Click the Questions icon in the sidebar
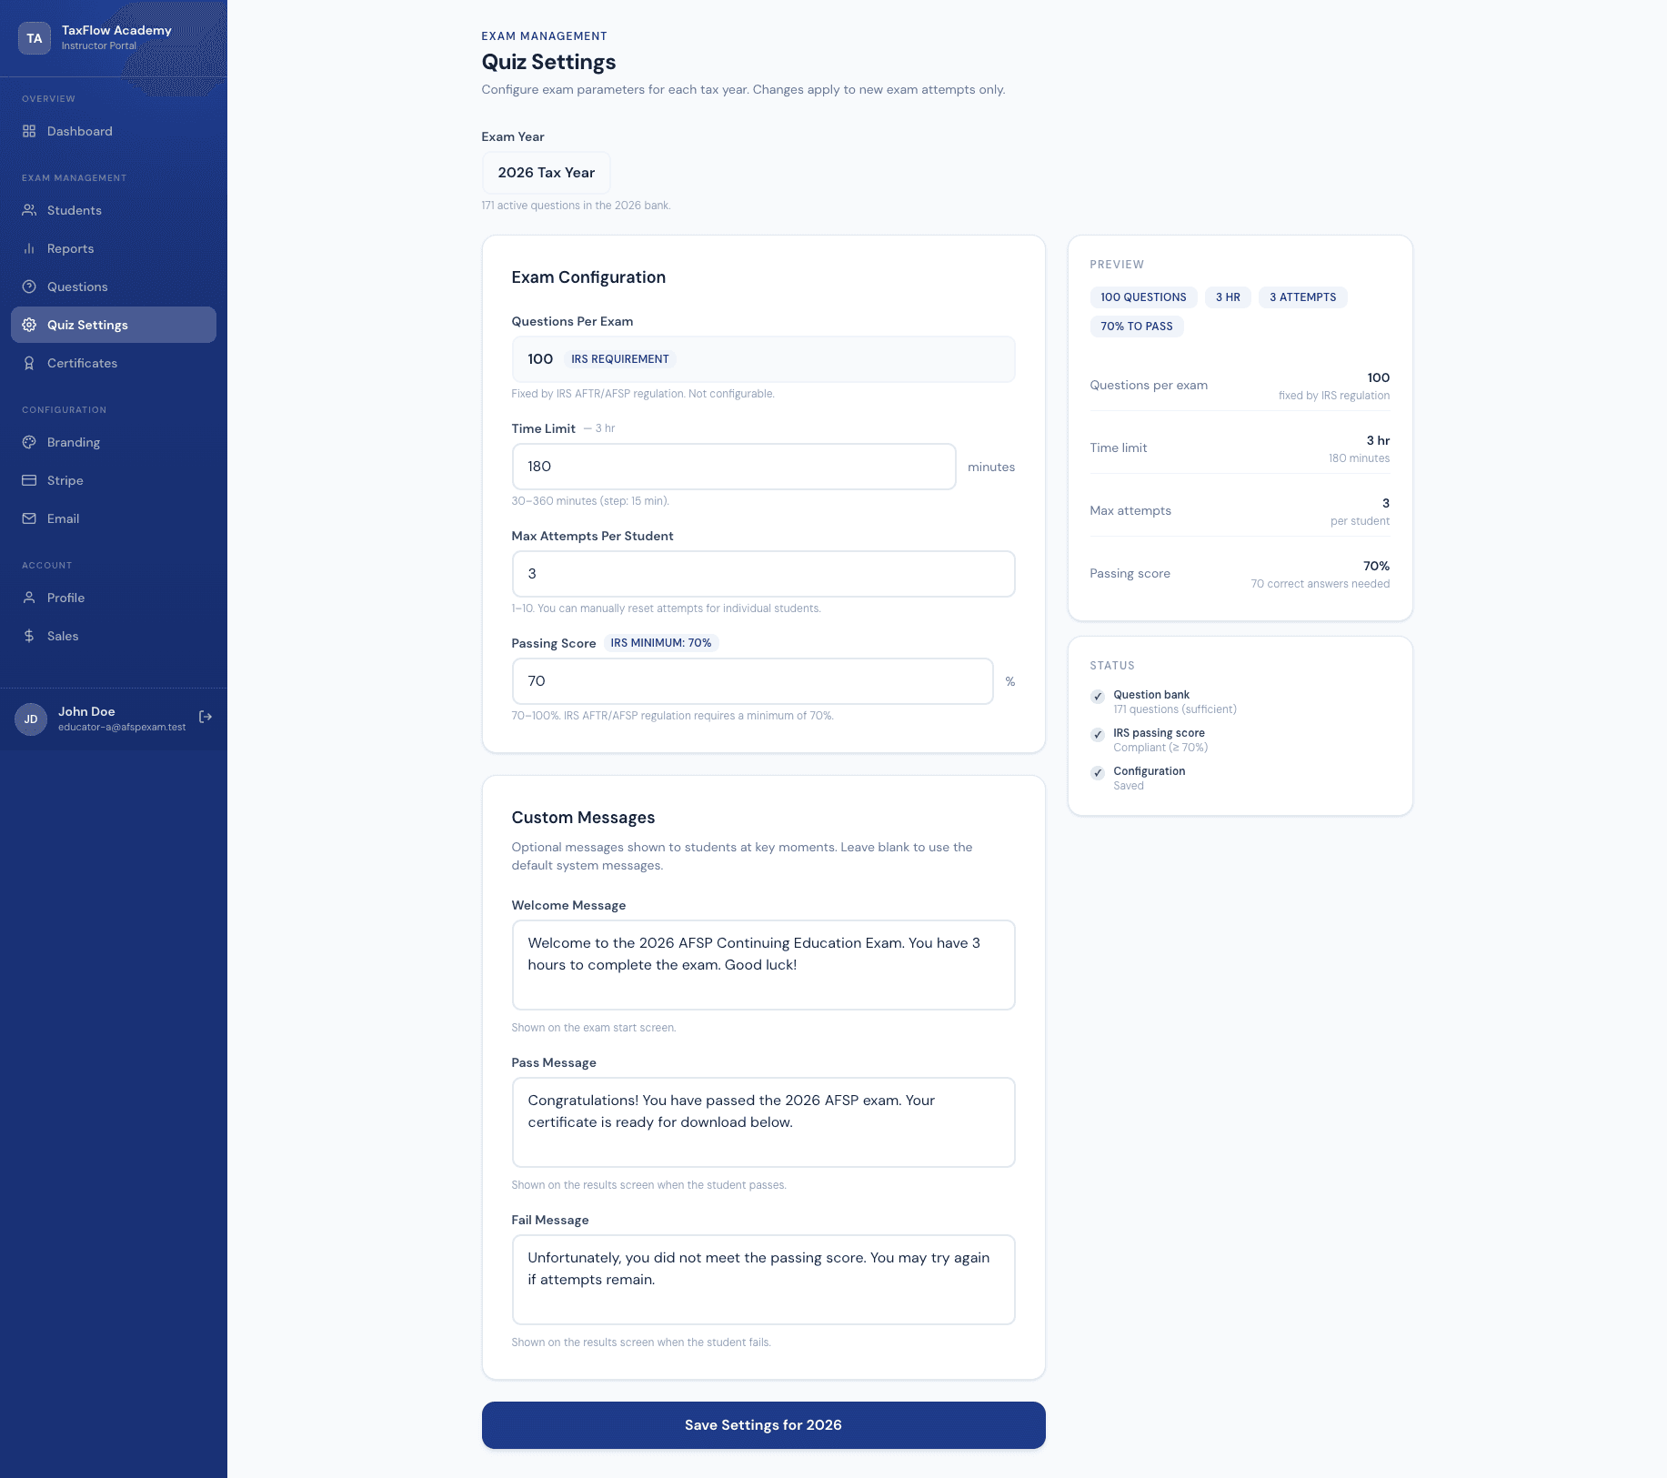This screenshot has height=1478, width=1667. point(30,287)
